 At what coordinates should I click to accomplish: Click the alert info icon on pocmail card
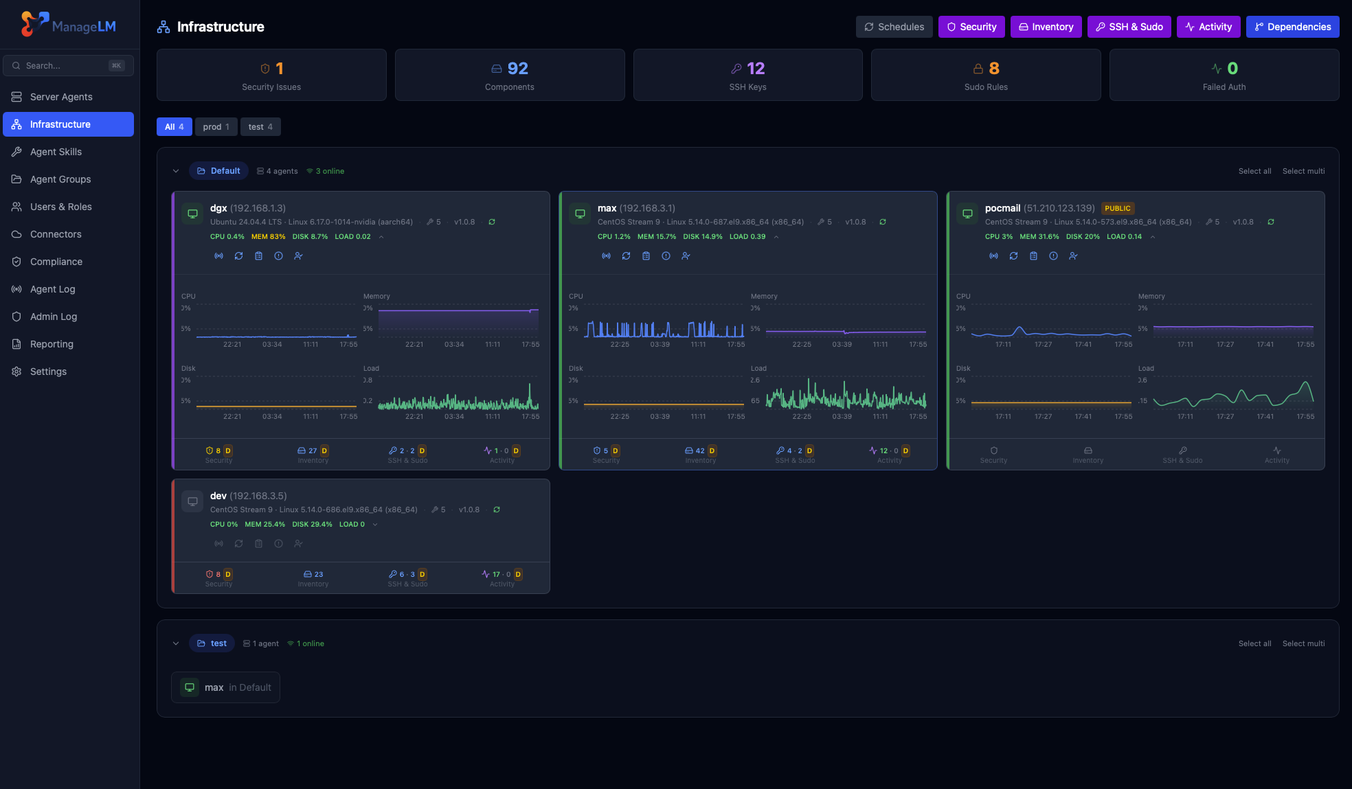1053,255
